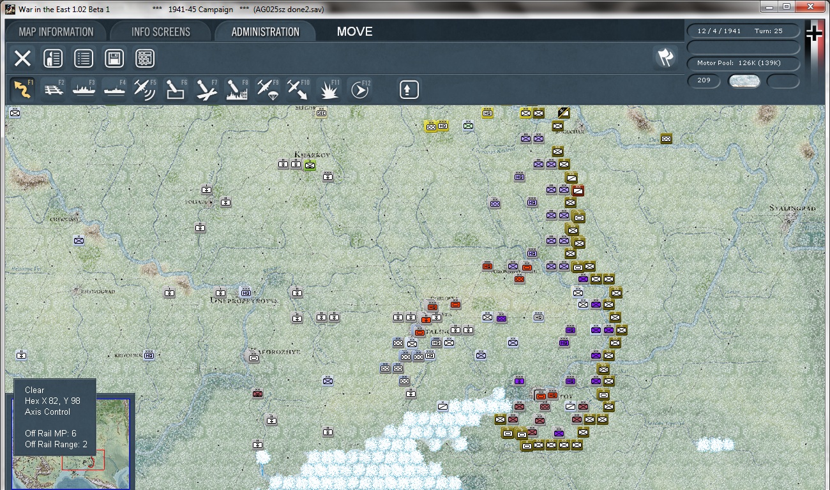This screenshot has height=490, width=830.
Task: Select the Move mode (F1) icon
Action: click(22, 90)
